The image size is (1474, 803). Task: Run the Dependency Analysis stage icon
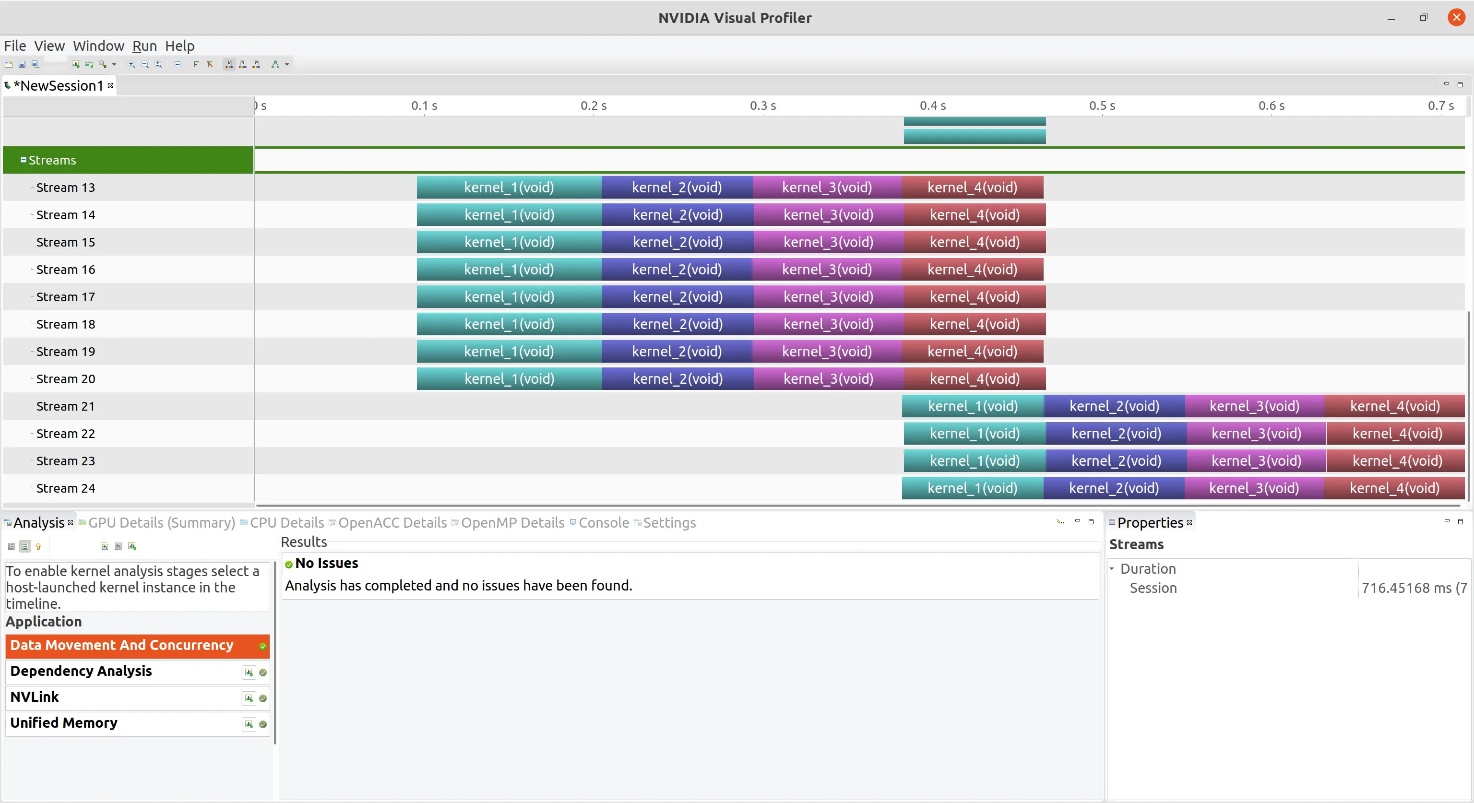coord(249,673)
